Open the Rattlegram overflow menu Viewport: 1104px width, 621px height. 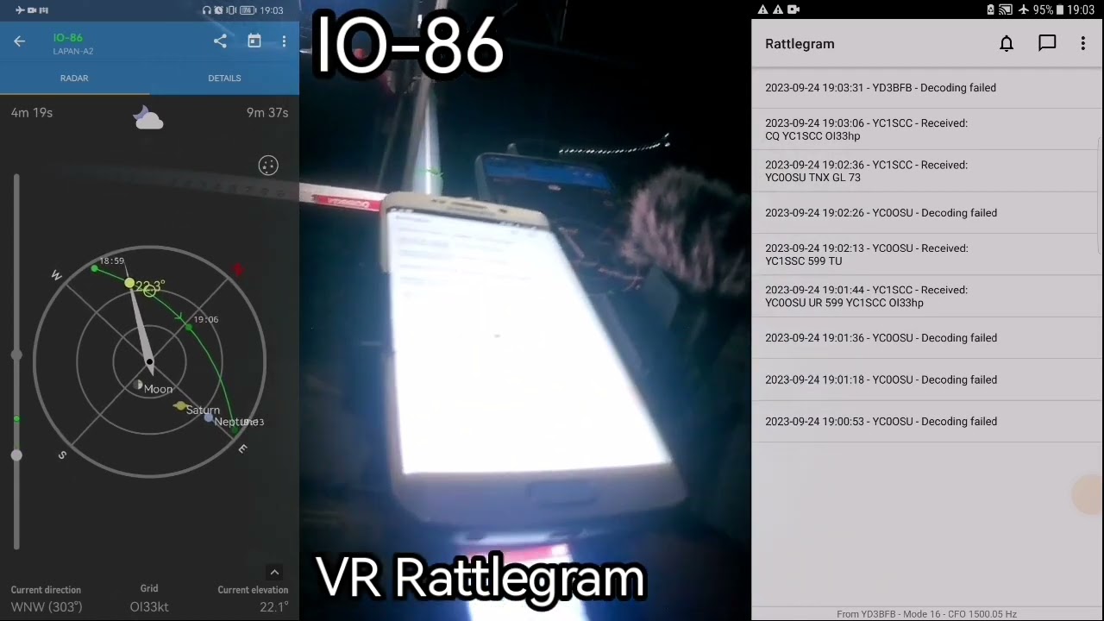tap(1083, 43)
